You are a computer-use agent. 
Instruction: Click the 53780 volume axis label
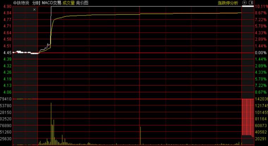tap(6, 106)
